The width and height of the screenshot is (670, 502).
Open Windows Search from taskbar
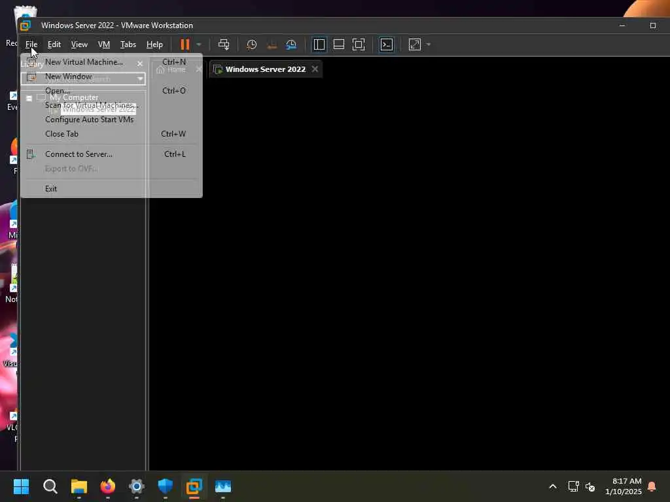pyautogui.click(x=50, y=486)
